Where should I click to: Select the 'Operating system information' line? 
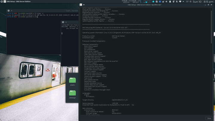[x=121, y=33]
